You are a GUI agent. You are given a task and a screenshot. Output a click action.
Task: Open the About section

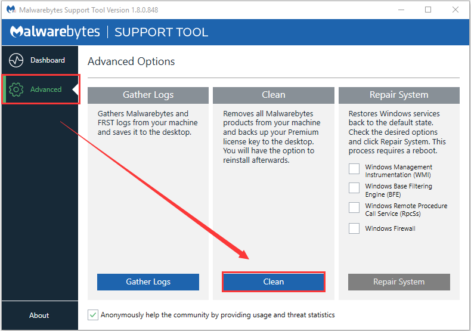click(x=39, y=315)
